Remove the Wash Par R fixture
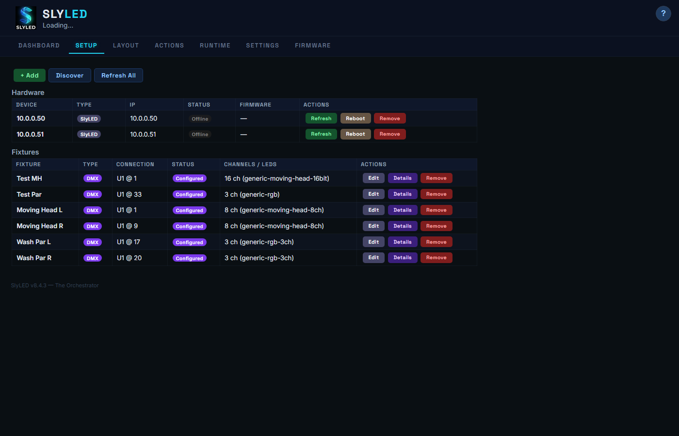Image resolution: width=679 pixels, height=436 pixels. coord(436,258)
